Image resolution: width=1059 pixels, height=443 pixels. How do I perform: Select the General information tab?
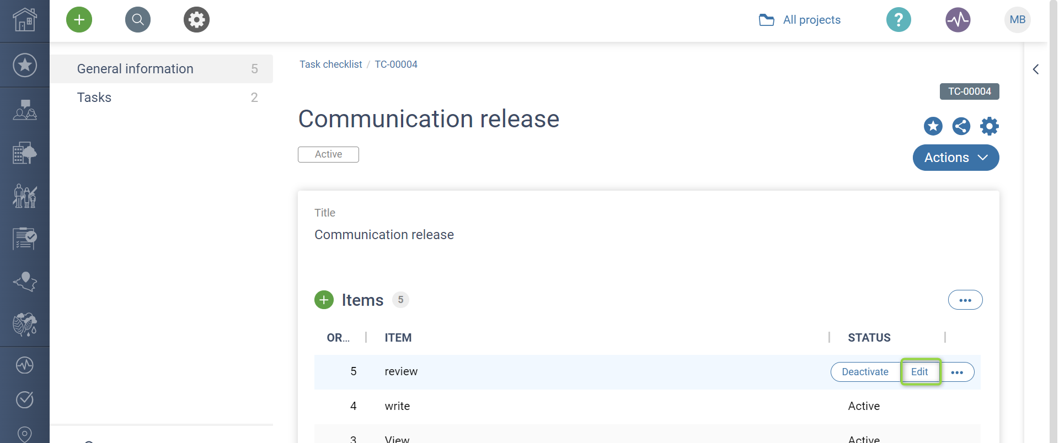coord(135,69)
